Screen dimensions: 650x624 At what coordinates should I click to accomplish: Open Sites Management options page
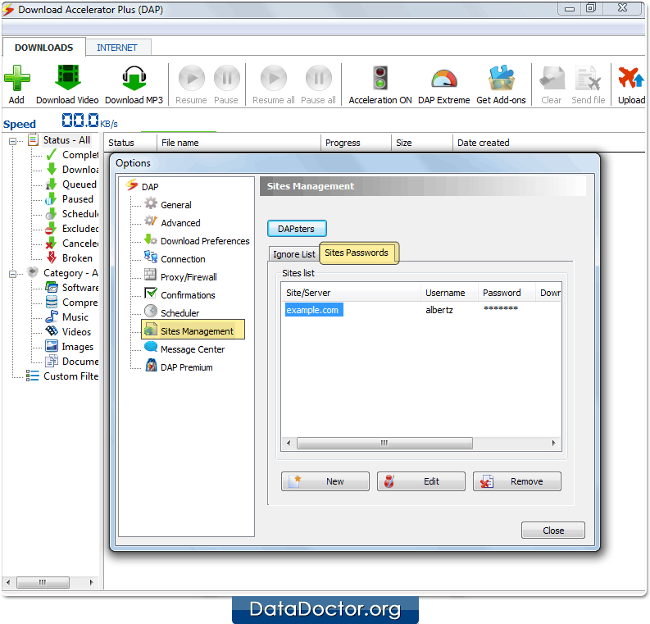pyautogui.click(x=193, y=330)
